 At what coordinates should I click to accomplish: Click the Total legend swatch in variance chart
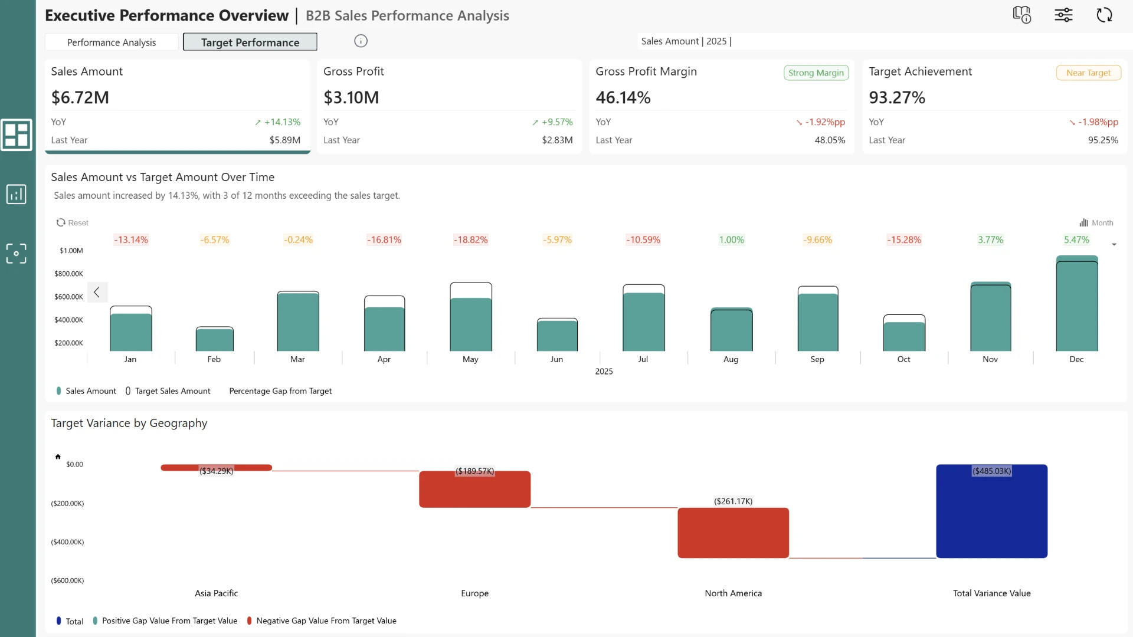(58, 621)
